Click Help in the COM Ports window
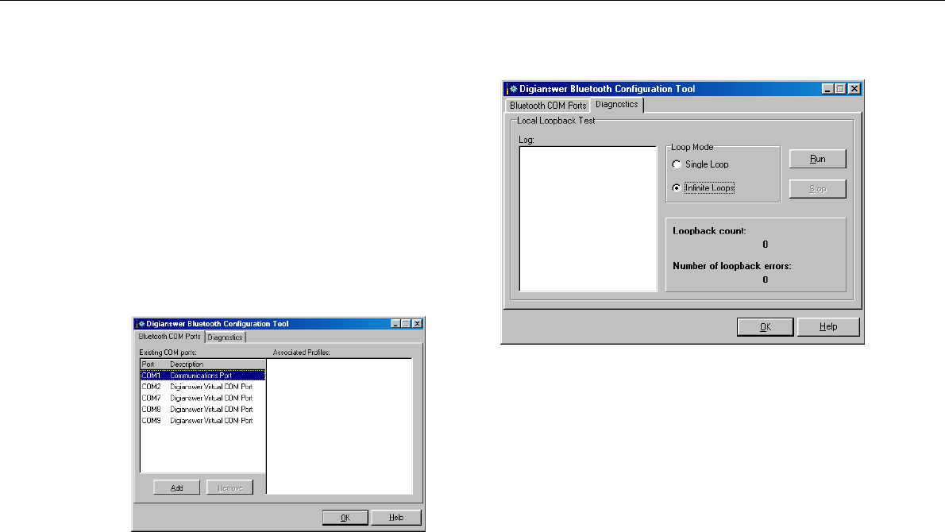The width and height of the screenshot is (945, 532). click(x=396, y=518)
